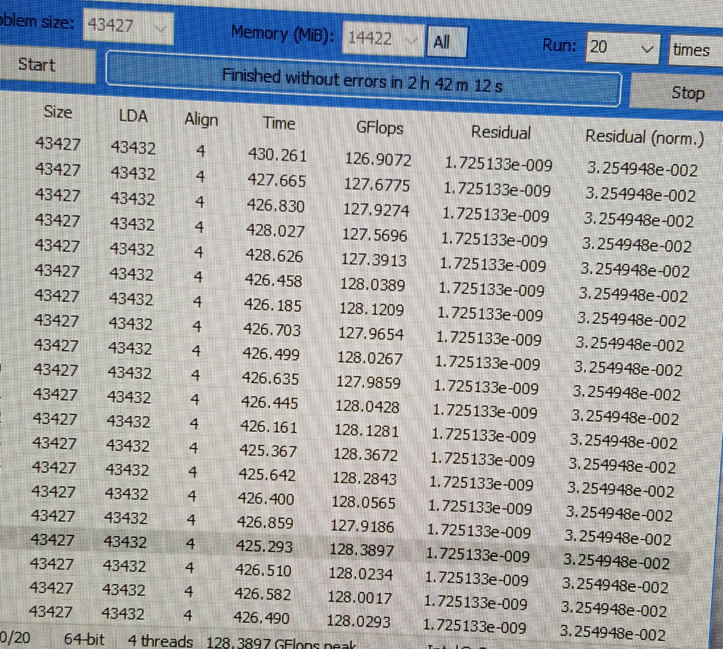
Task: Select the Time value 425.642
Action: [267, 475]
